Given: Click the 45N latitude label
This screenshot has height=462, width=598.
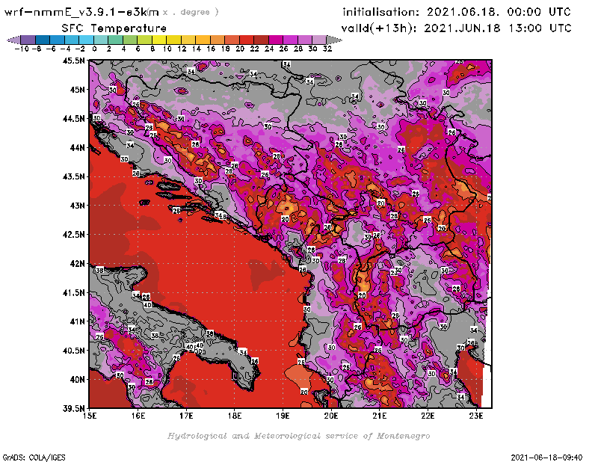Looking at the screenshot, I should click(77, 90).
